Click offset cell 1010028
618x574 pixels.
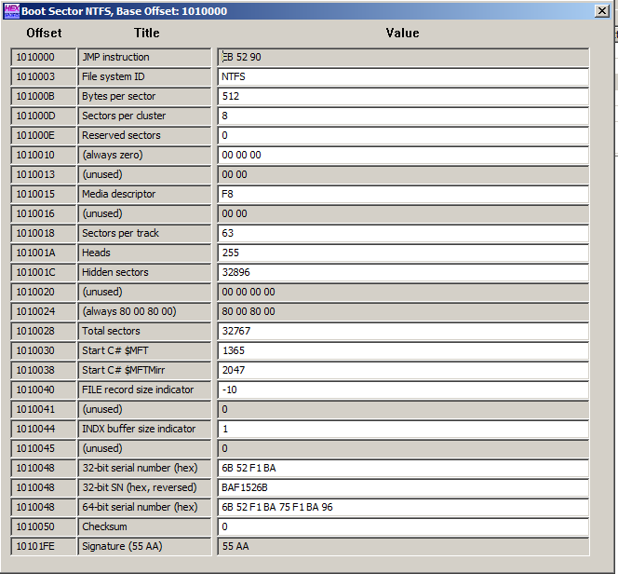(44, 331)
